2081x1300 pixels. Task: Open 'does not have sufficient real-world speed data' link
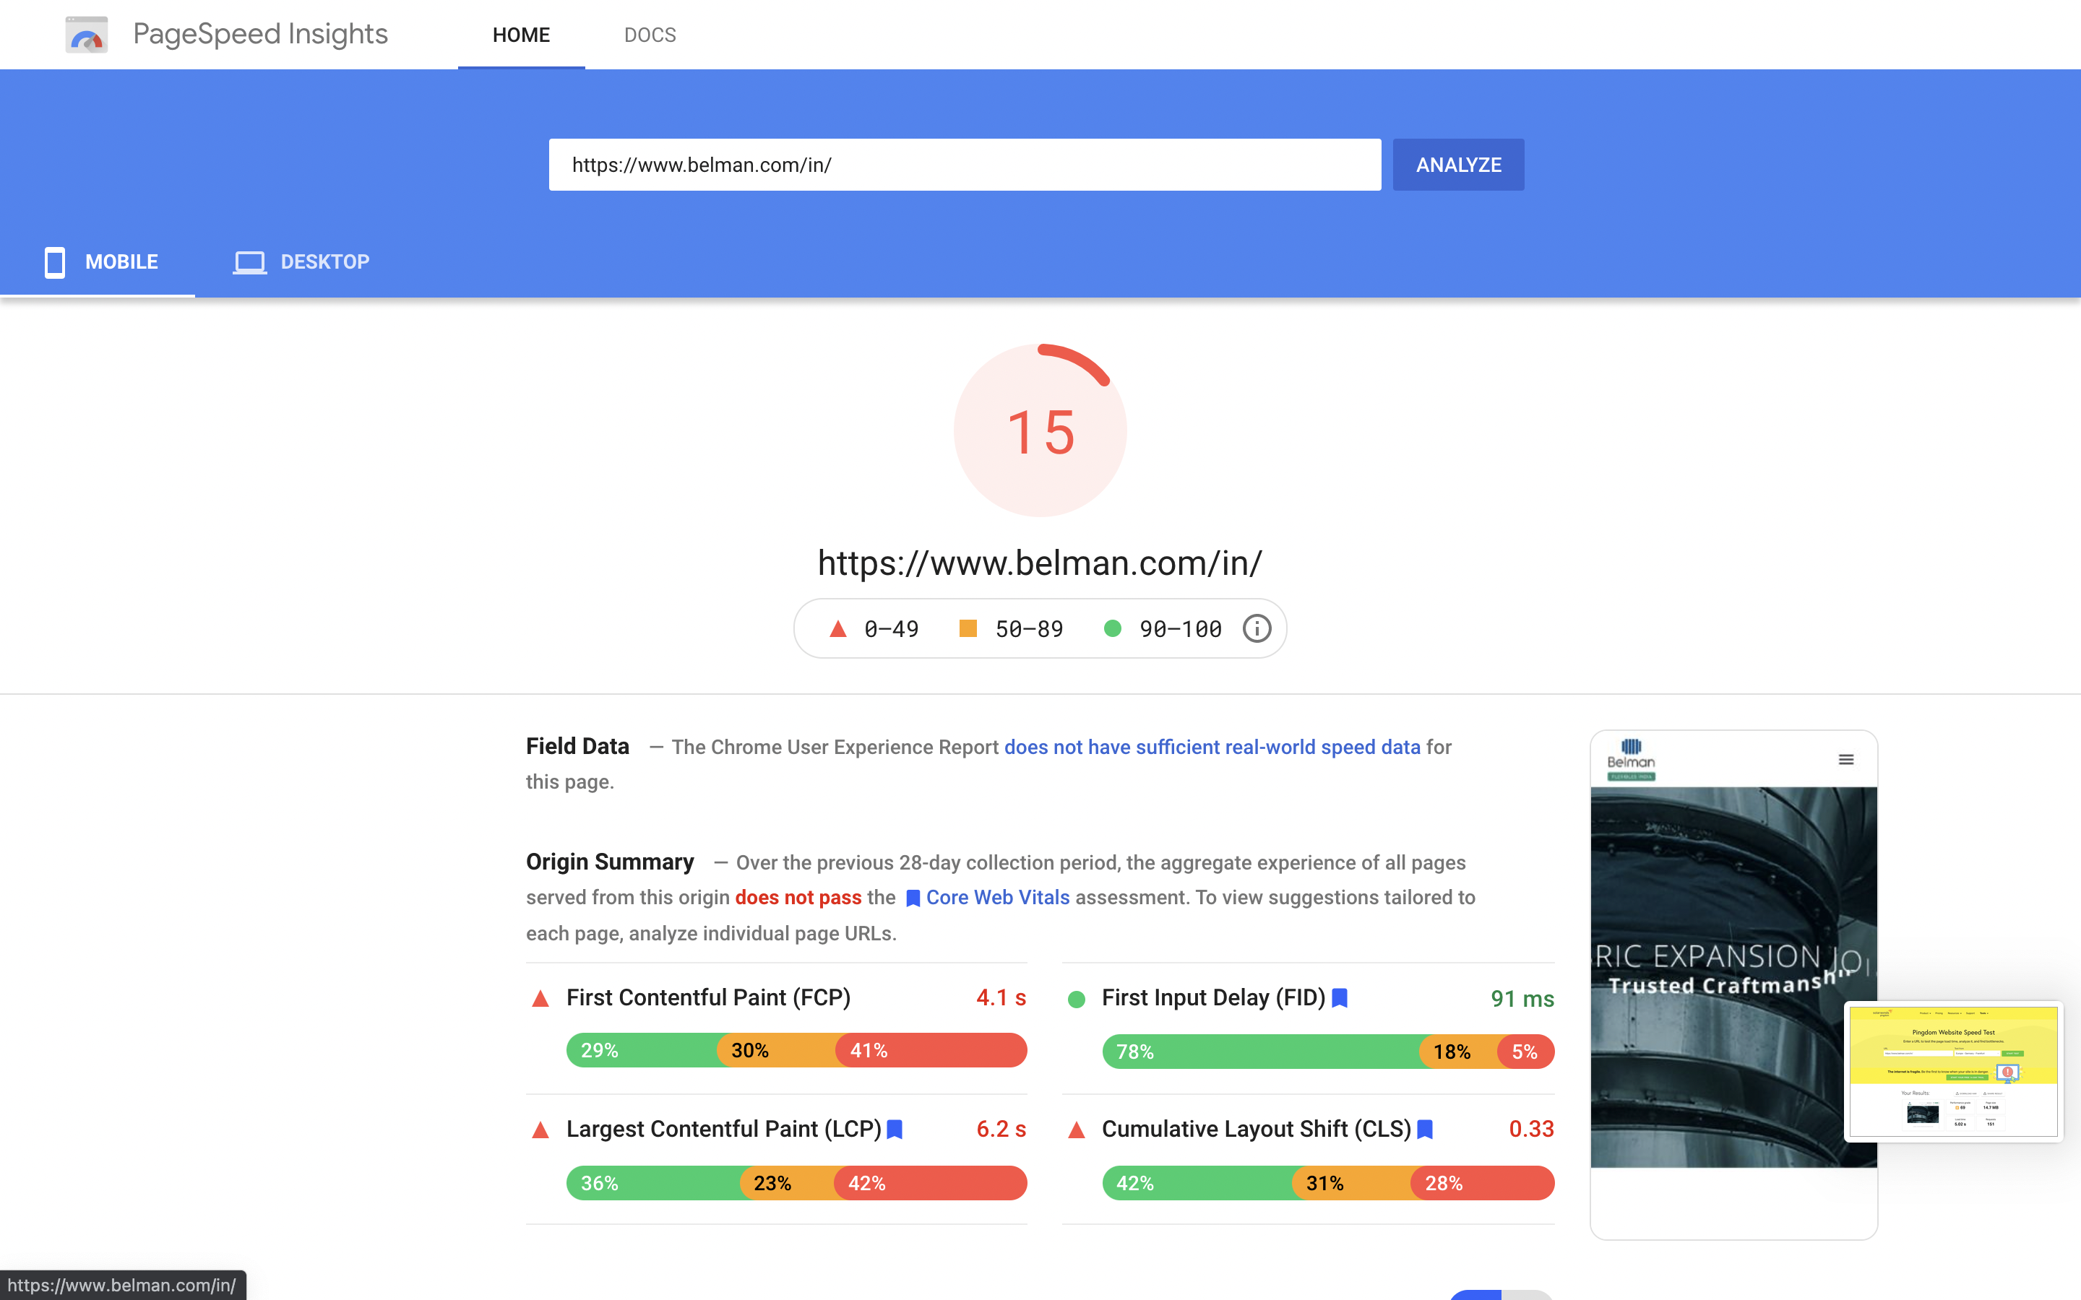pyautogui.click(x=1212, y=746)
